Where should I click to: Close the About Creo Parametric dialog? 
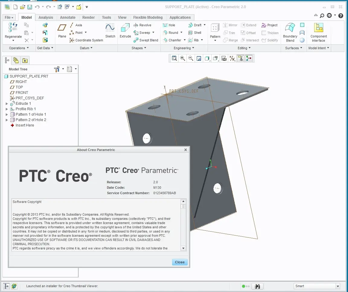[x=180, y=262]
